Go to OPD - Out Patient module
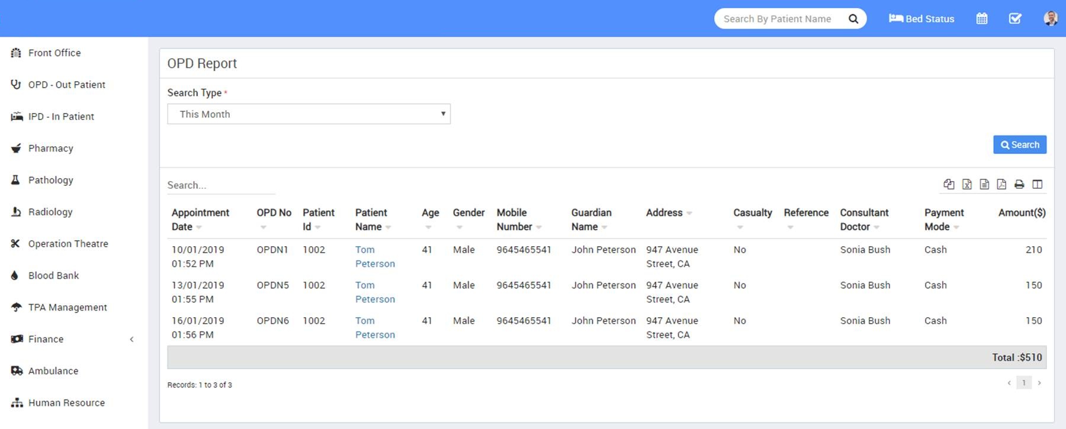Image resolution: width=1066 pixels, height=429 pixels. pyautogui.click(x=66, y=85)
